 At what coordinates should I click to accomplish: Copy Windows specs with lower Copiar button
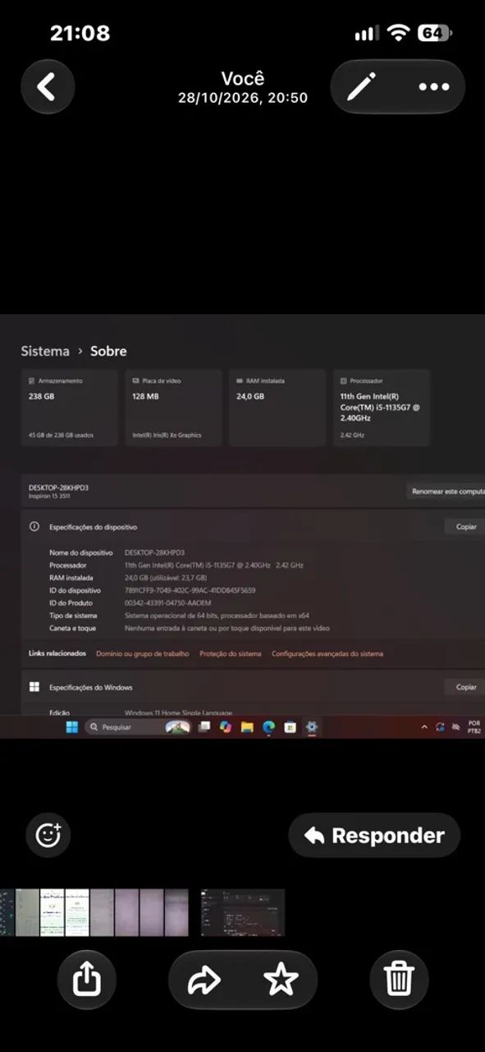(466, 687)
